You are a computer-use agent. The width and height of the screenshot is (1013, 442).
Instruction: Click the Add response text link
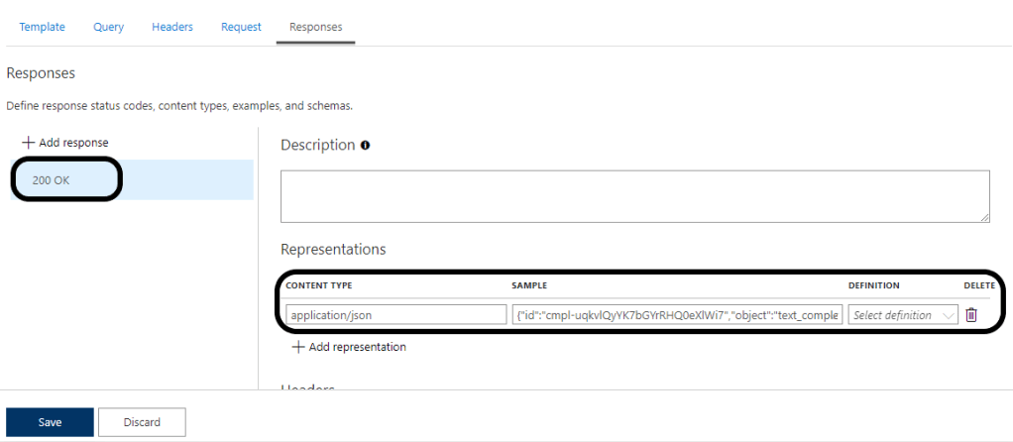pyautogui.click(x=75, y=143)
